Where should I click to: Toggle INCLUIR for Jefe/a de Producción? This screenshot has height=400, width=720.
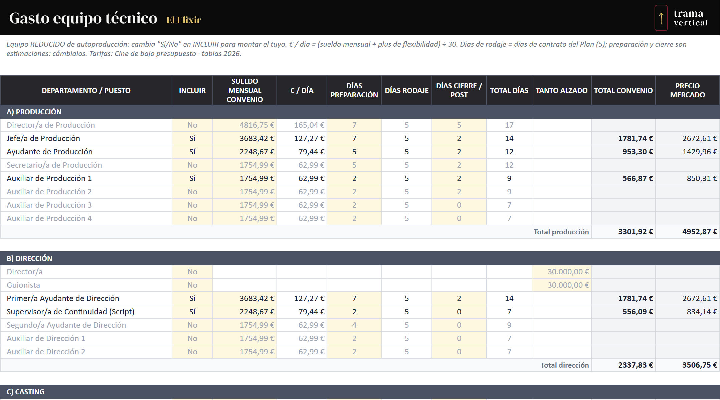(192, 138)
